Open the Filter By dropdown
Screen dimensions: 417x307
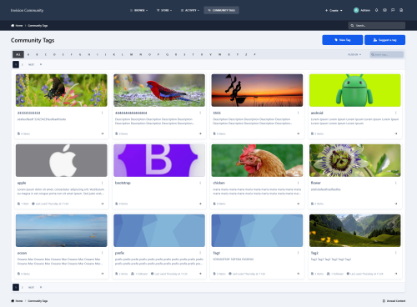tap(354, 54)
